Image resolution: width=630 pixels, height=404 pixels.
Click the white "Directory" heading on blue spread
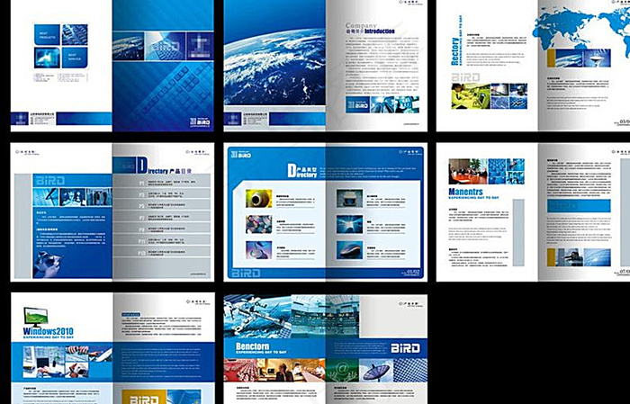[301, 171]
